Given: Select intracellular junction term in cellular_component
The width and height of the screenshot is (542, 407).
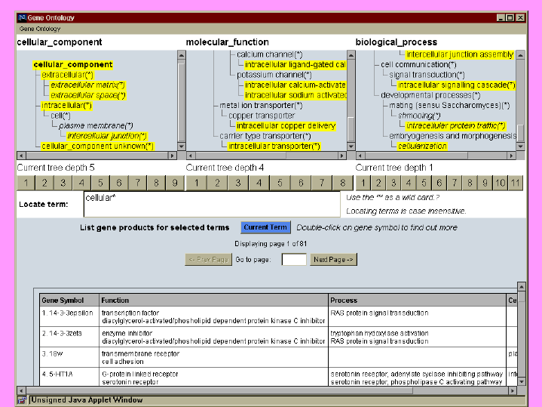Looking at the screenshot, I should click(107, 136).
